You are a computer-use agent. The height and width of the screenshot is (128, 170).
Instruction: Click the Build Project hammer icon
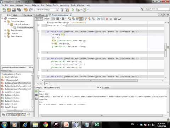[62, 10]
